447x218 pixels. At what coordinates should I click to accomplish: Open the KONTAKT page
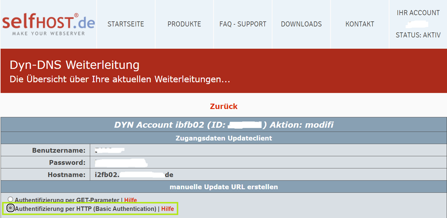click(360, 24)
